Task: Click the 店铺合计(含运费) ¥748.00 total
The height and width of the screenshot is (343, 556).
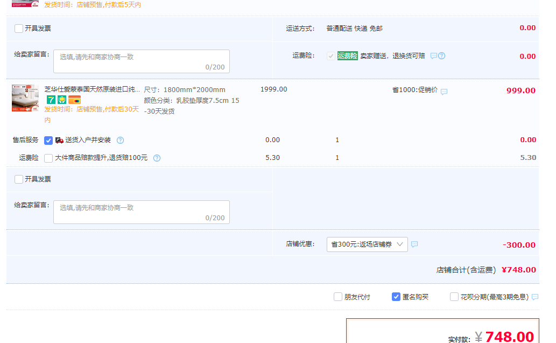Action: (x=486, y=270)
